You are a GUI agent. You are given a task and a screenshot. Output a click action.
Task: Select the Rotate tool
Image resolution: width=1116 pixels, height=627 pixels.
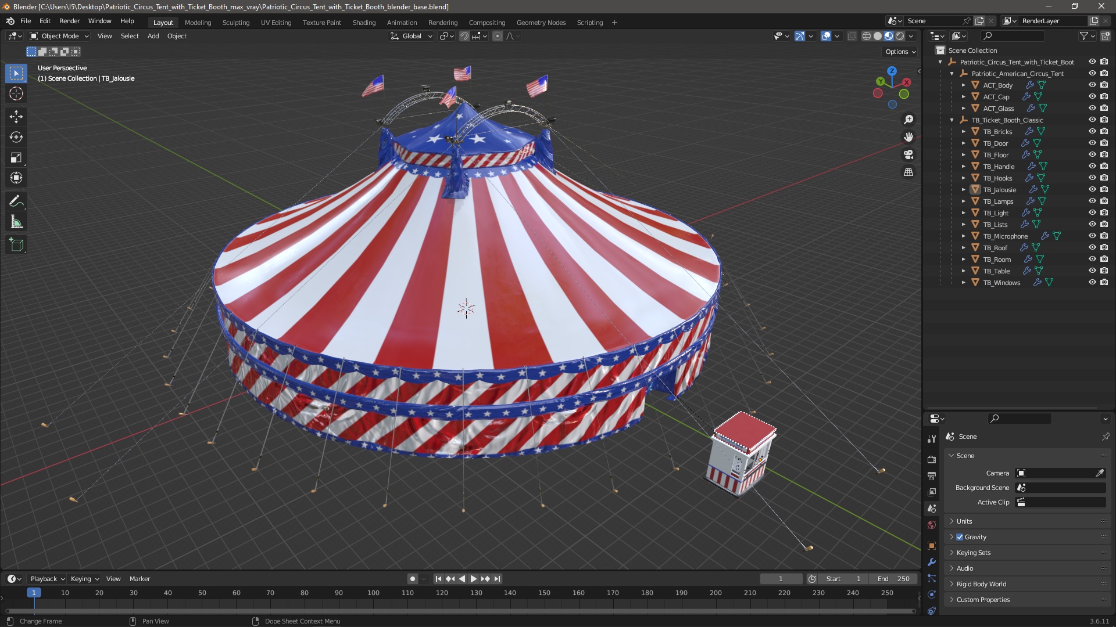click(x=16, y=137)
